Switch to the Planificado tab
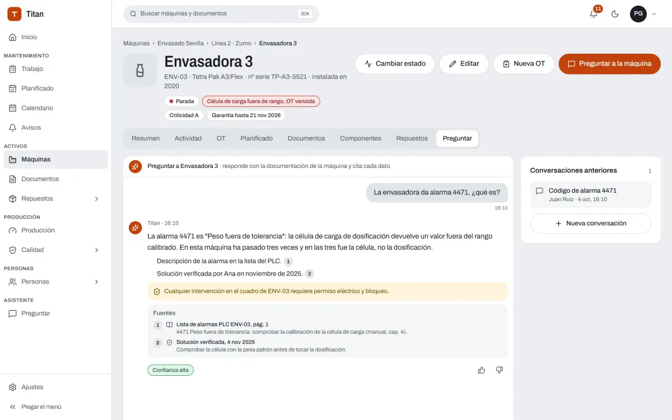This screenshot has width=672, height=420. click(256, 138)
